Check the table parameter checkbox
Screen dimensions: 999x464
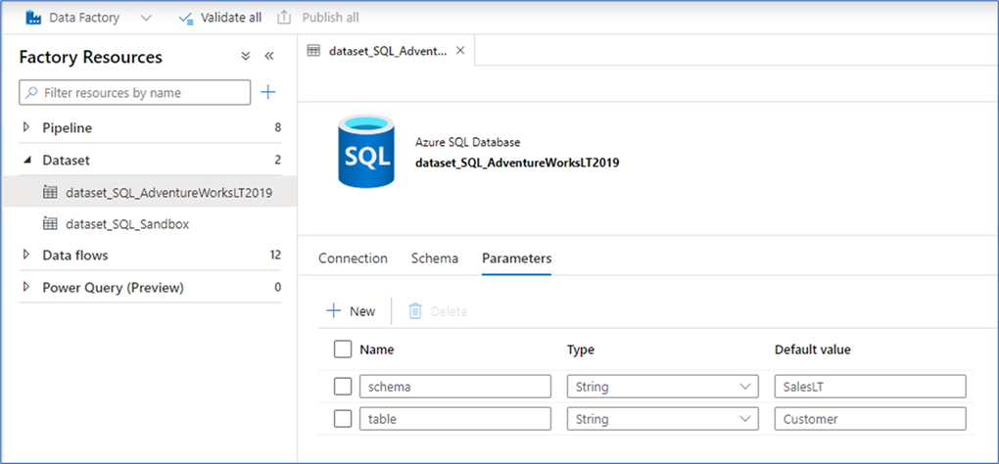click(x=343, y=419)
